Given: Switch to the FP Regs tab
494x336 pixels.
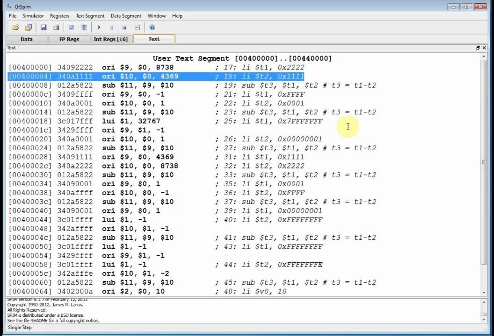Looking at the screenshot, I should (69, 39).
